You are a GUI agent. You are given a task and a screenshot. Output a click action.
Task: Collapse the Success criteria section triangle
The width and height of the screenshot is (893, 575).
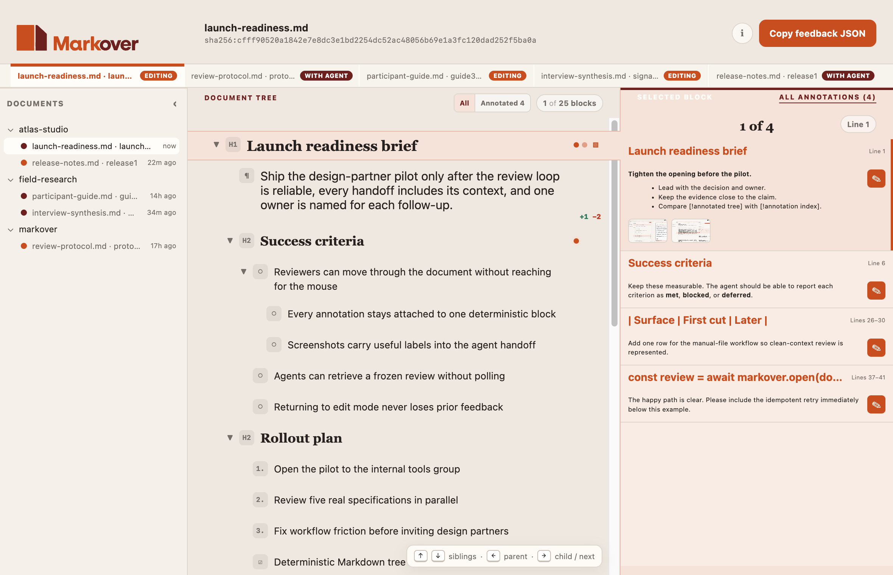point(230,241)
